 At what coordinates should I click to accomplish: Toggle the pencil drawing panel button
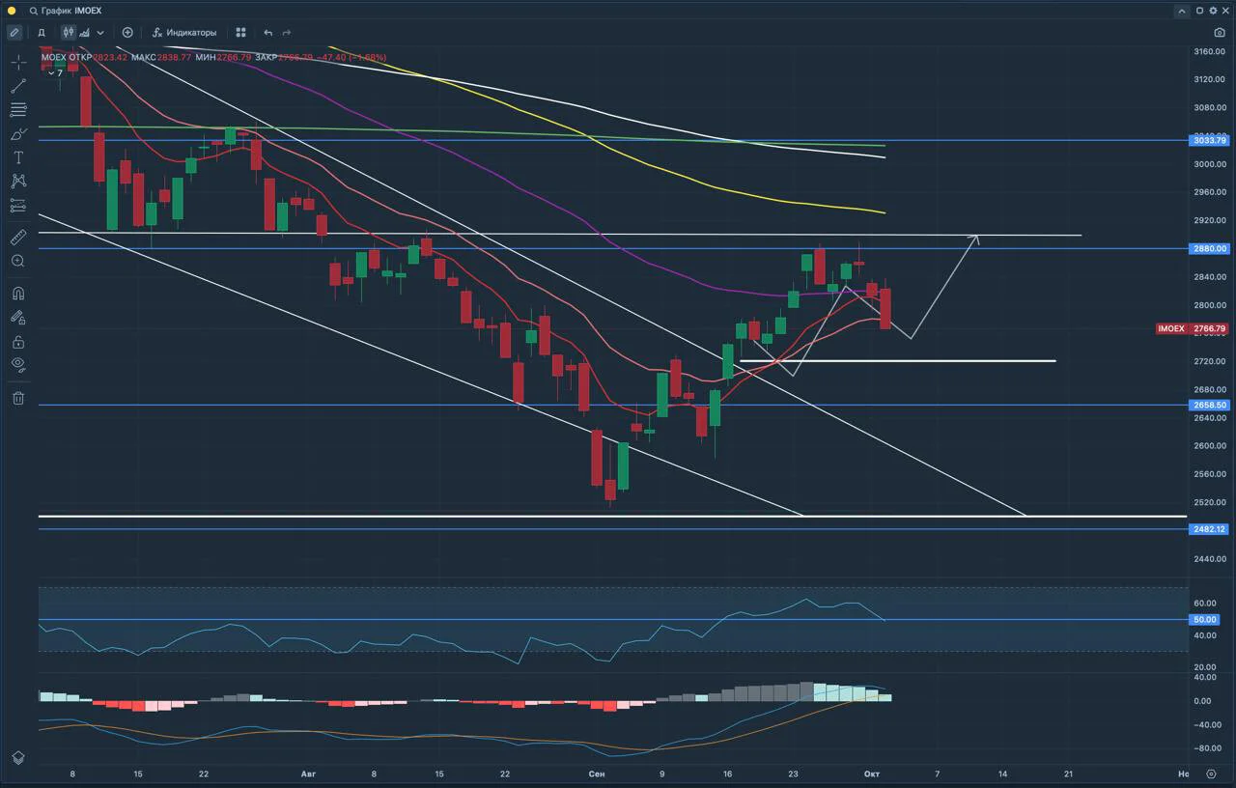click(x=14, y=32)
